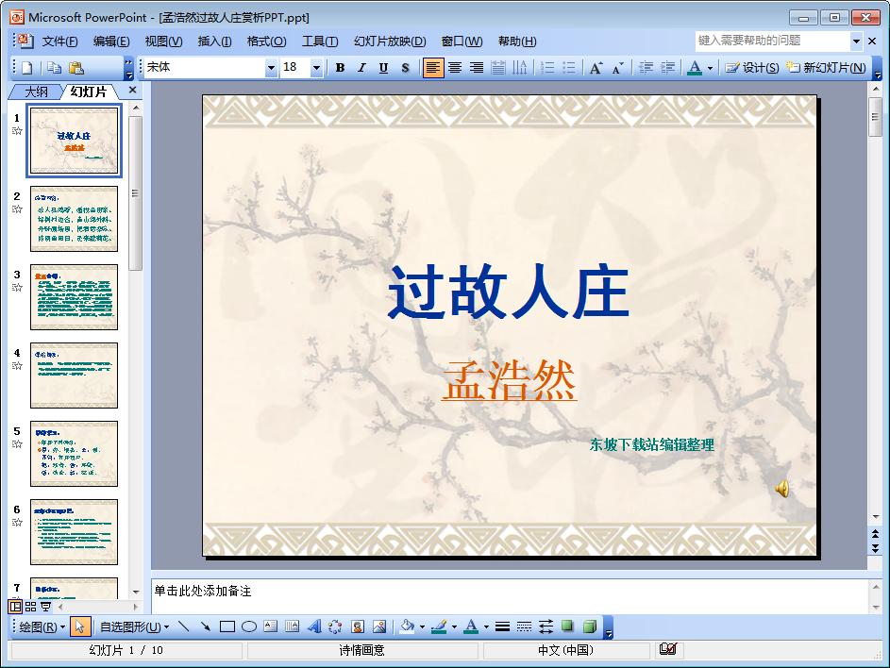Insert a picture from file
Image resolution: width=890 pixels, height=668 pixels.
379,626
